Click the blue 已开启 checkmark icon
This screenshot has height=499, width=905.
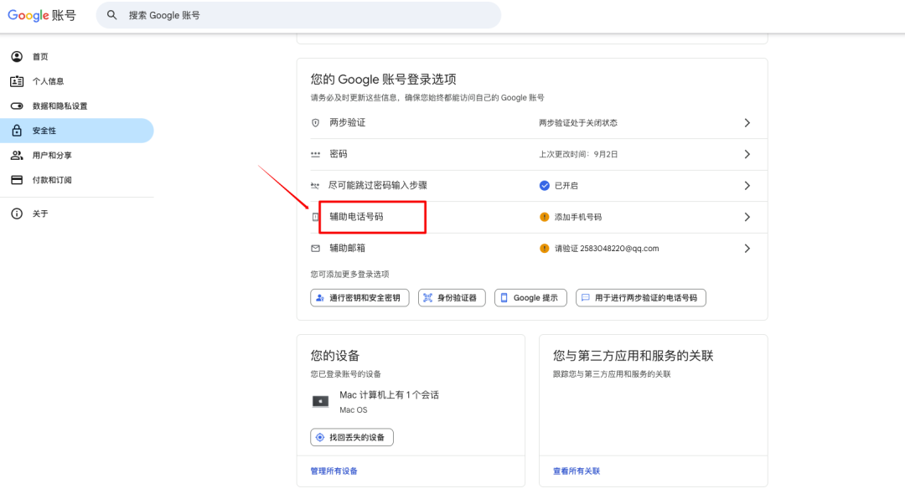pyautogui.click(x=545, y=186)
